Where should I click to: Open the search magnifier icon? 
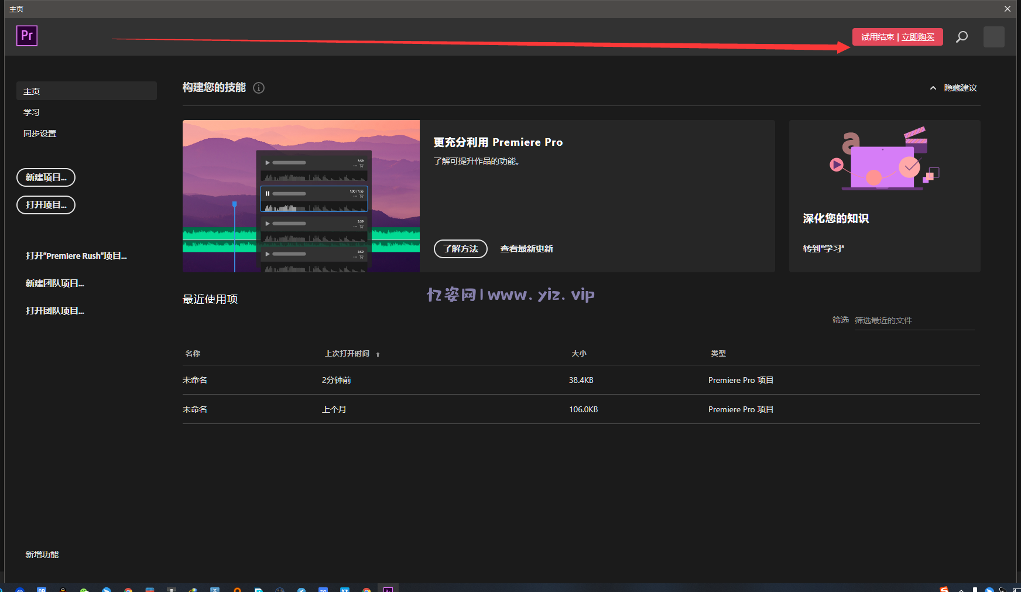point(962,37)
